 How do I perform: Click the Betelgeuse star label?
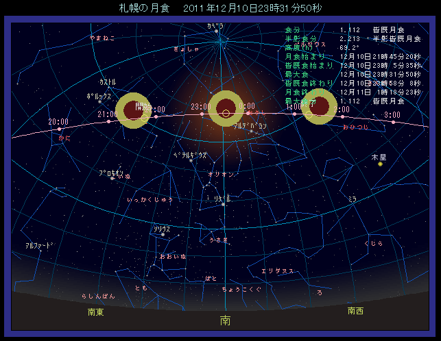tap(190, 155)
